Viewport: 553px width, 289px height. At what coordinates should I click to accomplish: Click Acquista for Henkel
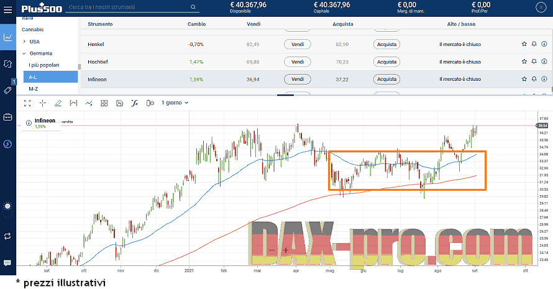386,44
